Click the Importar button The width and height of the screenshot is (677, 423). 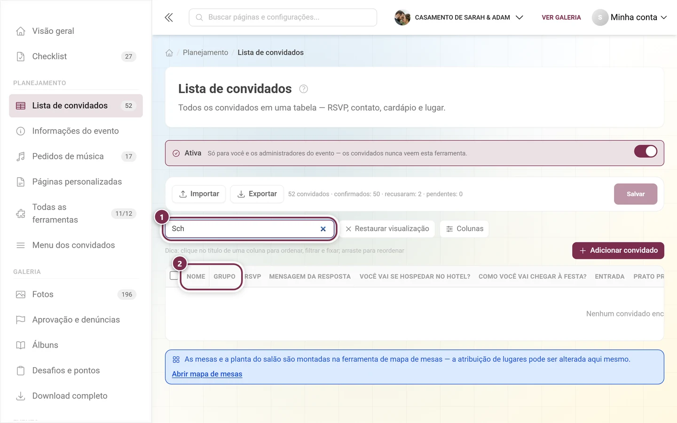coord(199,194)
